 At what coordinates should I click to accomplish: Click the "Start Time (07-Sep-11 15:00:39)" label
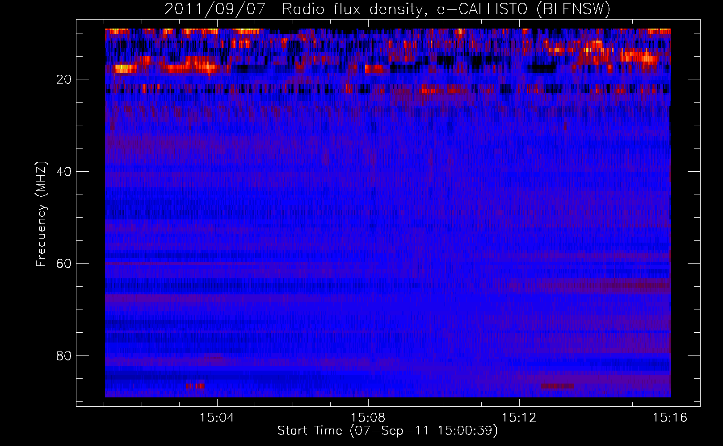click(387, 431)
